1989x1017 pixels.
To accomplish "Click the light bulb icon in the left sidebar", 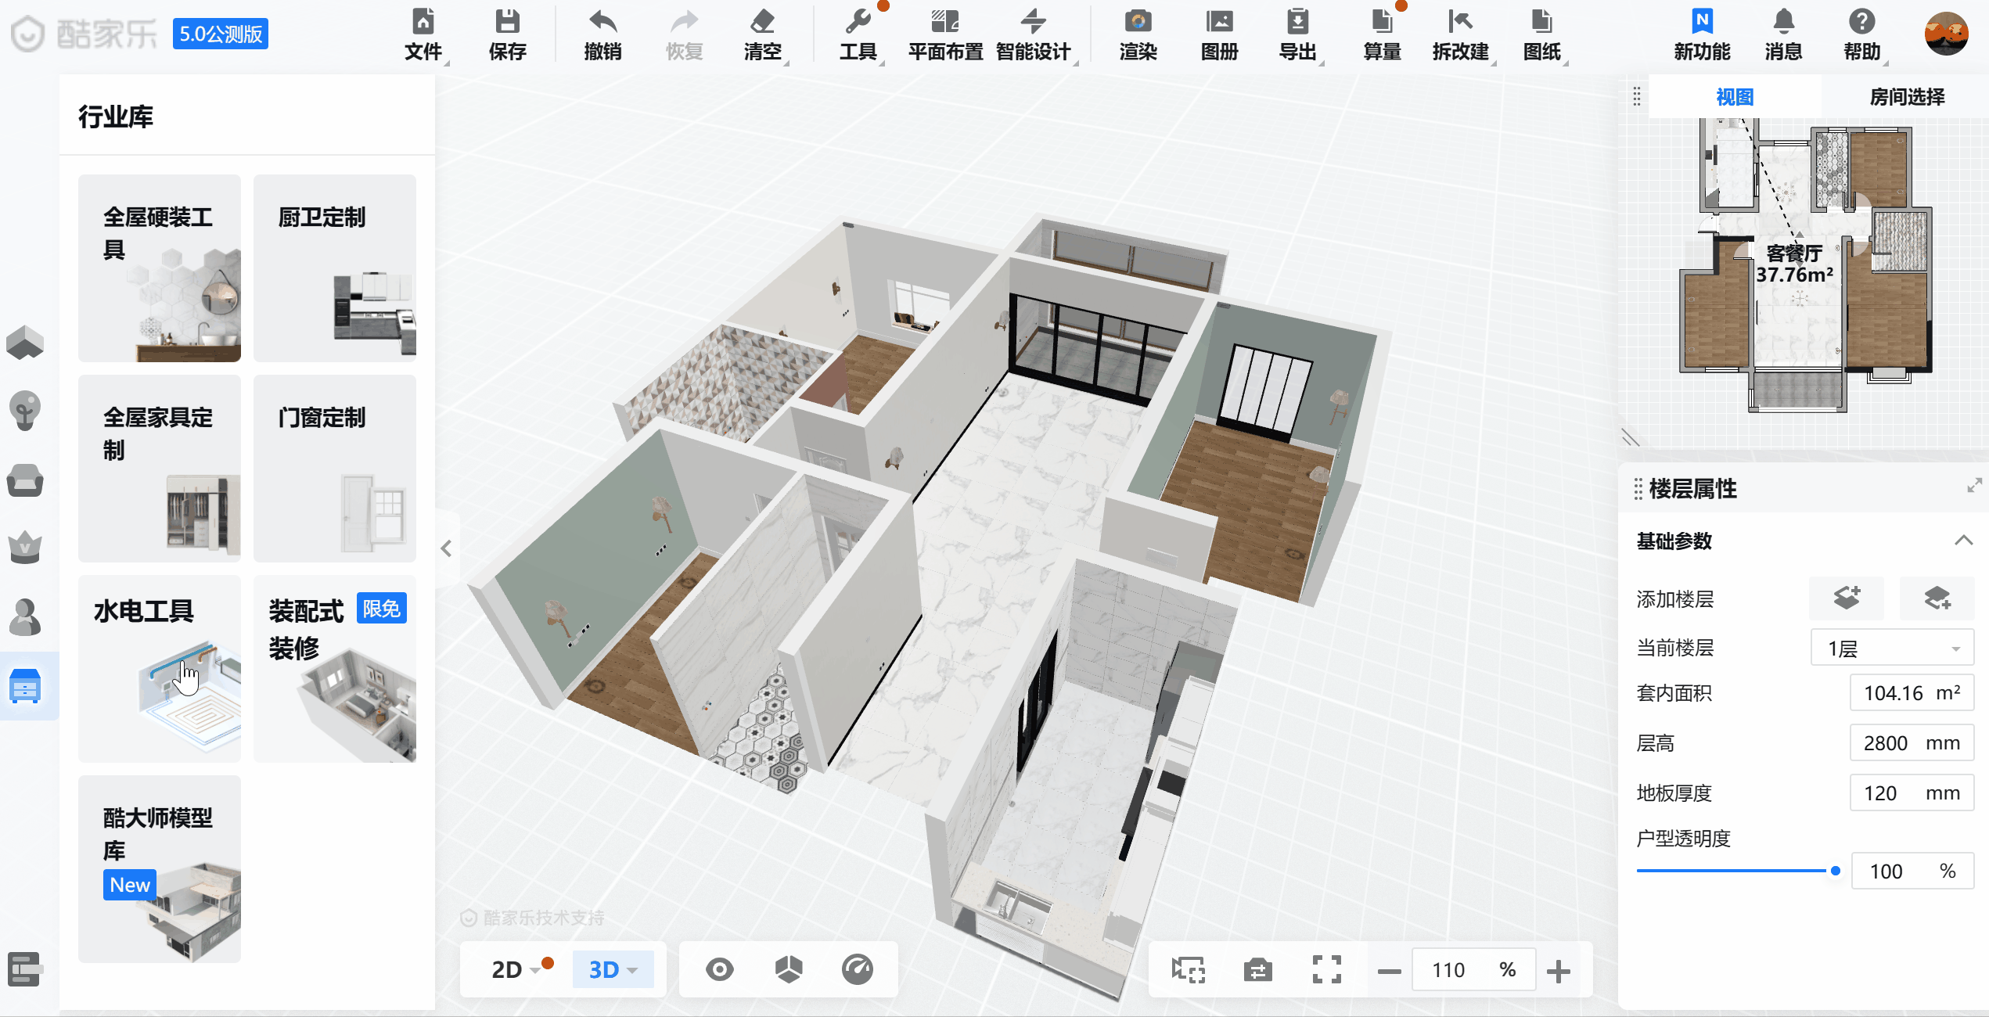I will pyautogui.click(x=25, y=410).
